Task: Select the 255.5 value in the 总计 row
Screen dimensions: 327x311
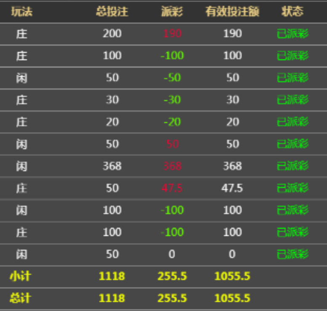Action: (x=172, y=298)
